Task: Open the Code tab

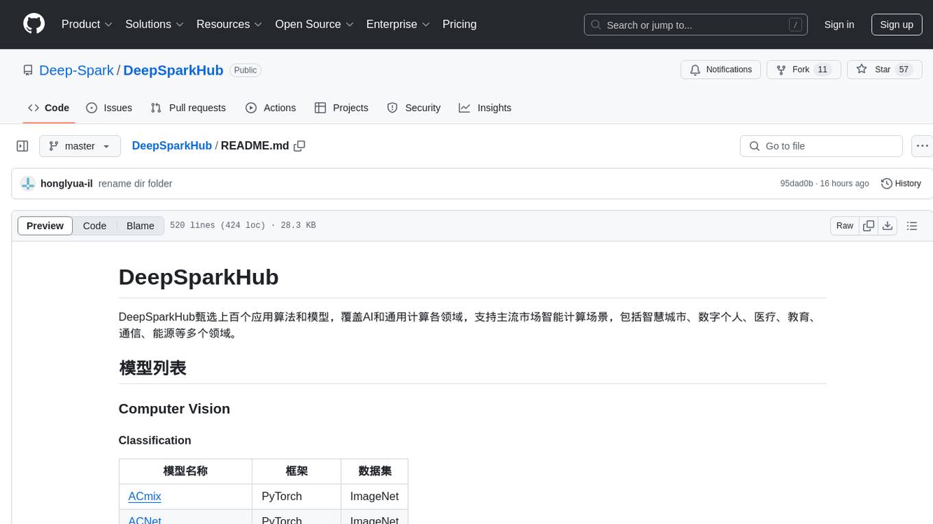Action: pos(49,108)
